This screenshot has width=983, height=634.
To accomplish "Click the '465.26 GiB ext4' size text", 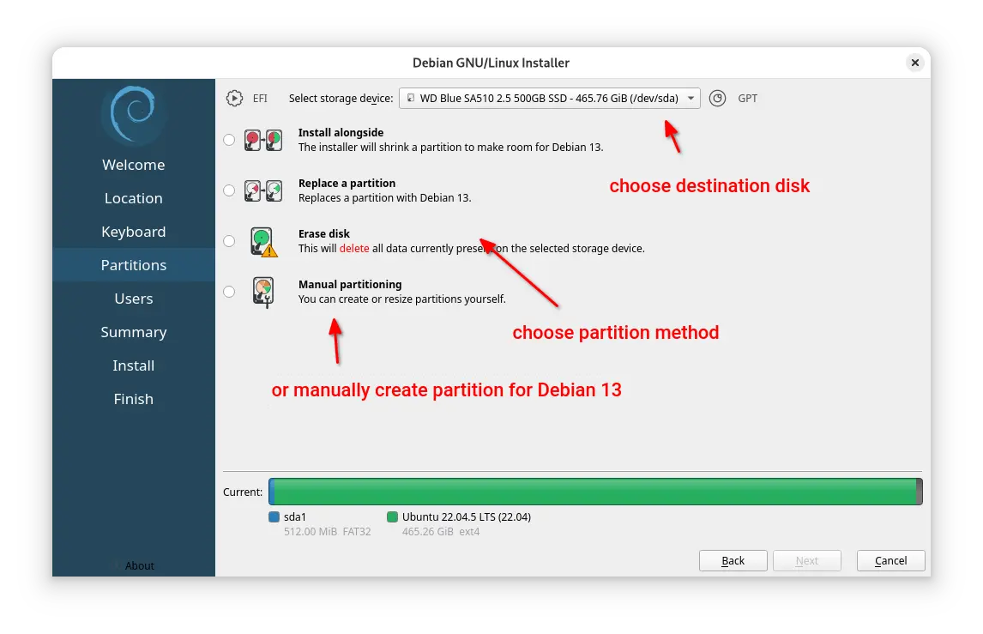I will [441, 532].
